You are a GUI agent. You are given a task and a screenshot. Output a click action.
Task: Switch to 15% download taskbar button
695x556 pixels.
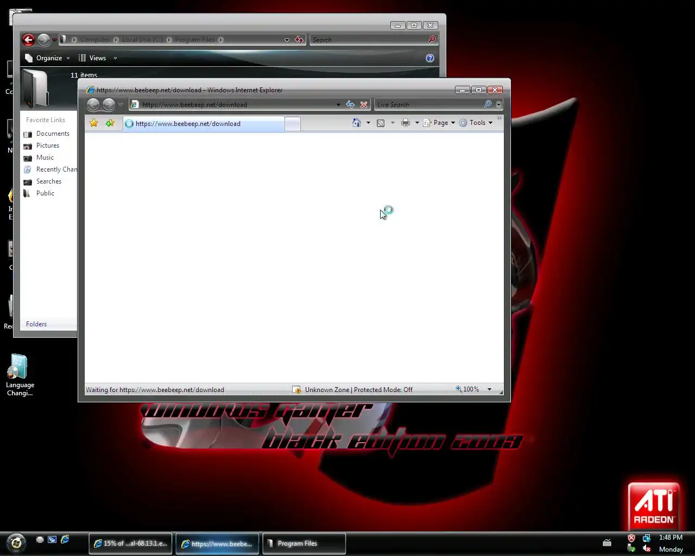click(130, 544)
